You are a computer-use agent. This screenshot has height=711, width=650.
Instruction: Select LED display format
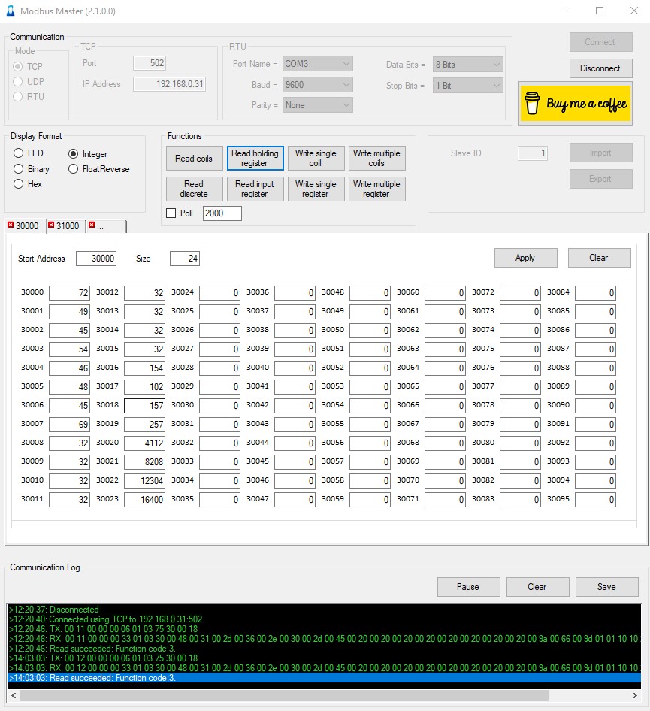pyautogui.click(x=19, y=153)
